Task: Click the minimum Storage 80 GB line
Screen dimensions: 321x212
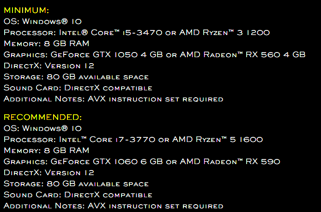Action: 76,77
